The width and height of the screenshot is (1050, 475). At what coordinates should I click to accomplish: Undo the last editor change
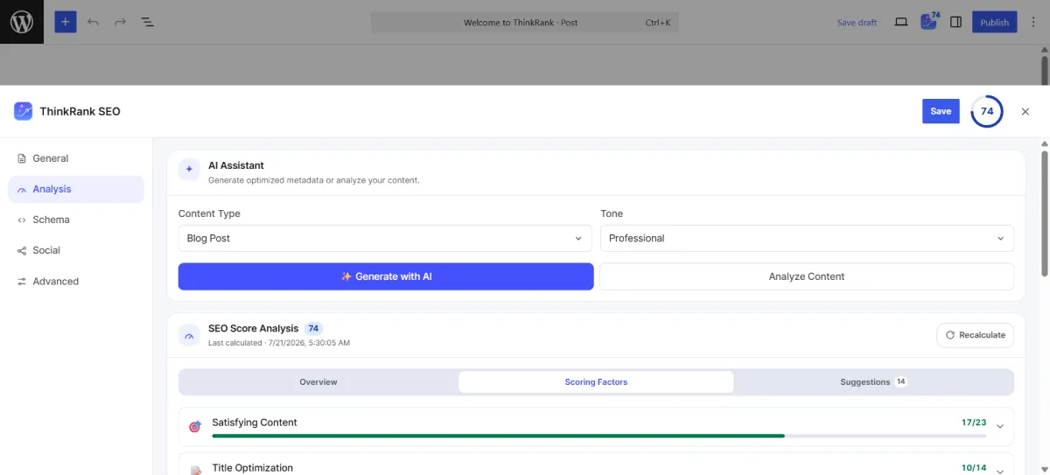tap(93, 22)
